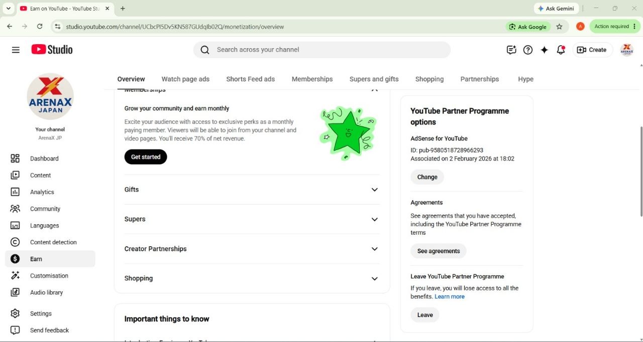Open the help question mark icon

[x=528, y=50]
